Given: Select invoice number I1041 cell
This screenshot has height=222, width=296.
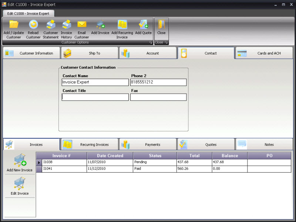Looking at the screenshot, I should pyautogui.click(x=64, y=169).
